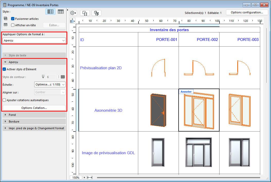Viewport: 271px width, 182px height.
Task: Click the Annoter tag on the selected cell
Action: pyautogui.click(x=186, y=92)
